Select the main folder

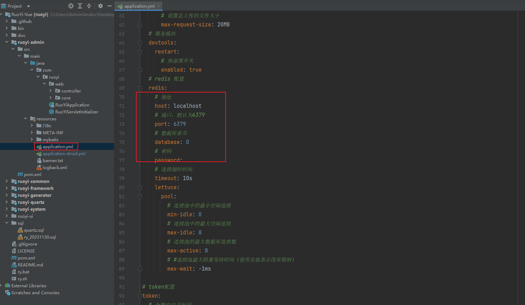[35, 56]
